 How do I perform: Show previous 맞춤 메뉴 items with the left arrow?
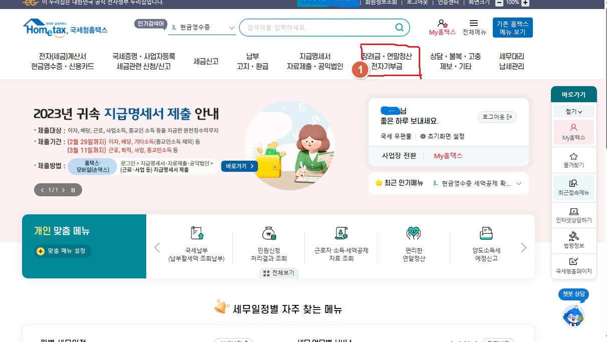[x=157, y=247]
